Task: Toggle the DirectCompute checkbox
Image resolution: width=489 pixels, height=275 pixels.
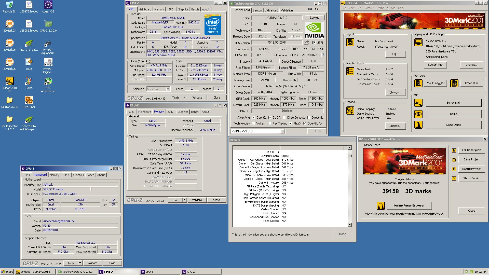Action: click(284, 118)
